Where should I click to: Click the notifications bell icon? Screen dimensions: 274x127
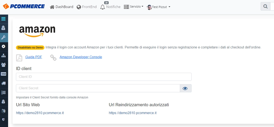coord(102,7)
